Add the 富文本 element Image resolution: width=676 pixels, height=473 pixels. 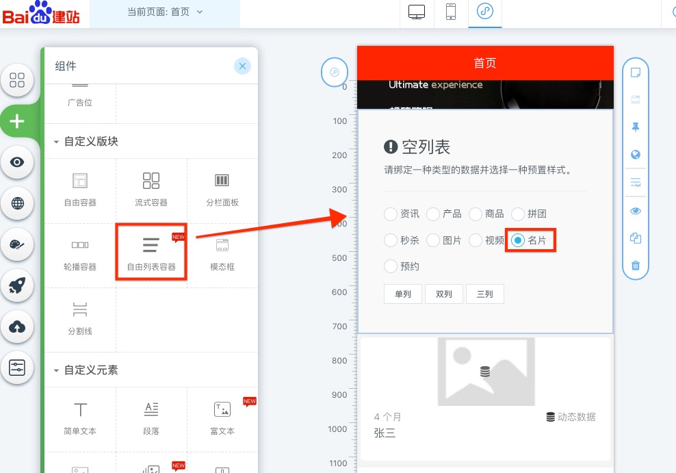coord(222,419)
